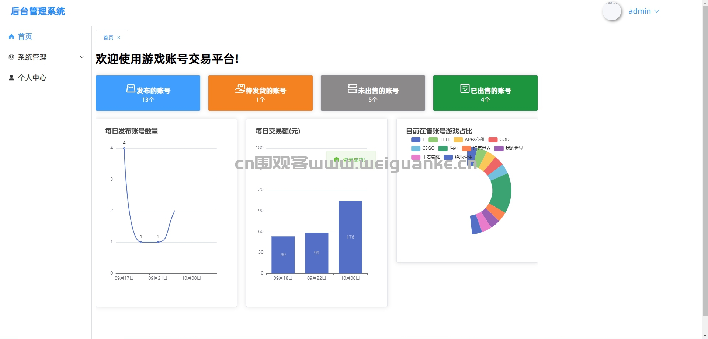Click the gear icon beside 系统管理
708x339 pixels.
[x=11, y=57]
